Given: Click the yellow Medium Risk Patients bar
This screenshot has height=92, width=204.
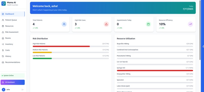Looking at the screenshot, I should pyautogui.click(x=42, y=52).
